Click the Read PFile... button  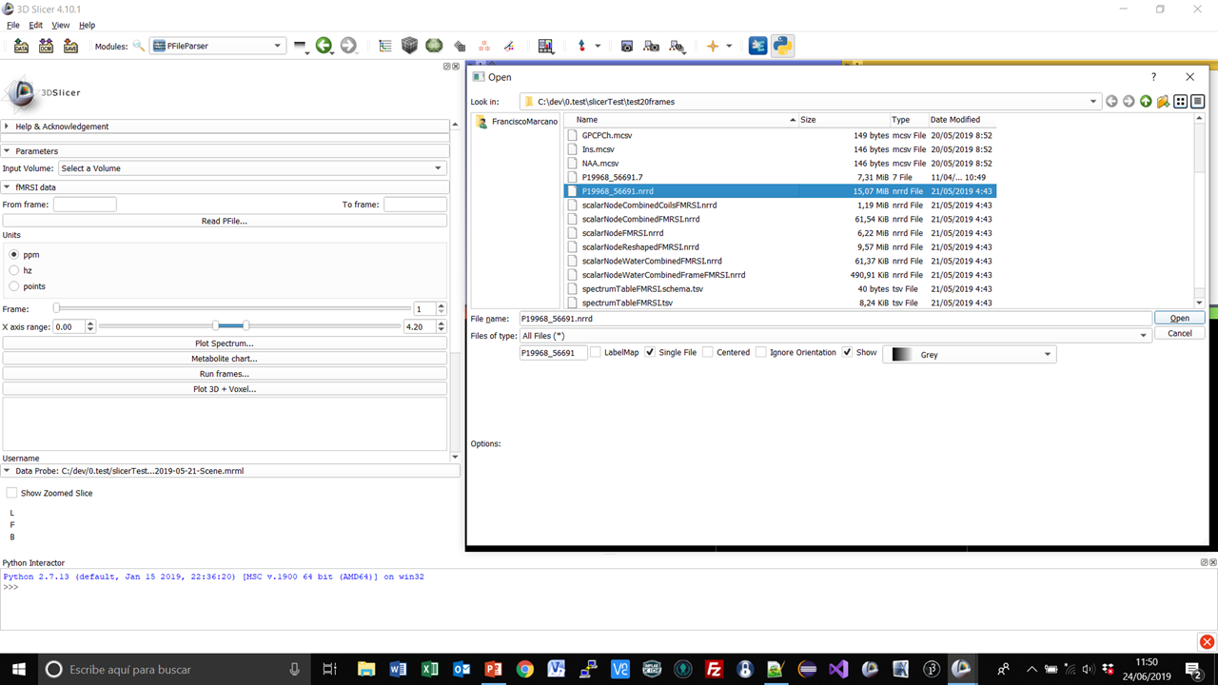(225, 221)
